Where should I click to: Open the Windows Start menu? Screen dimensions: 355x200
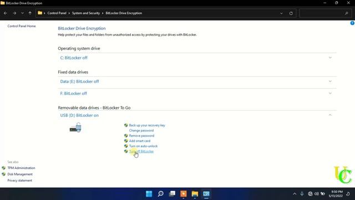149,194
